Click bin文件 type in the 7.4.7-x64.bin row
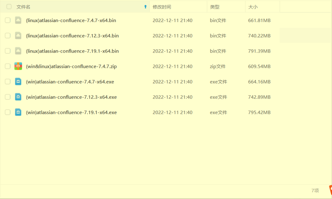 pyautogui.click(x=218, y=20)
